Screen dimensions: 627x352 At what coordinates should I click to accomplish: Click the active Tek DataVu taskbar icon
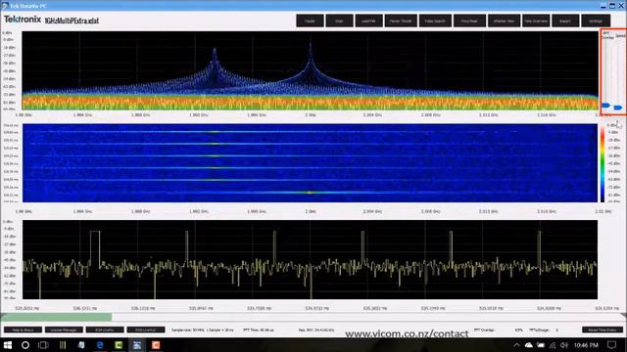(x=137, y=345)
